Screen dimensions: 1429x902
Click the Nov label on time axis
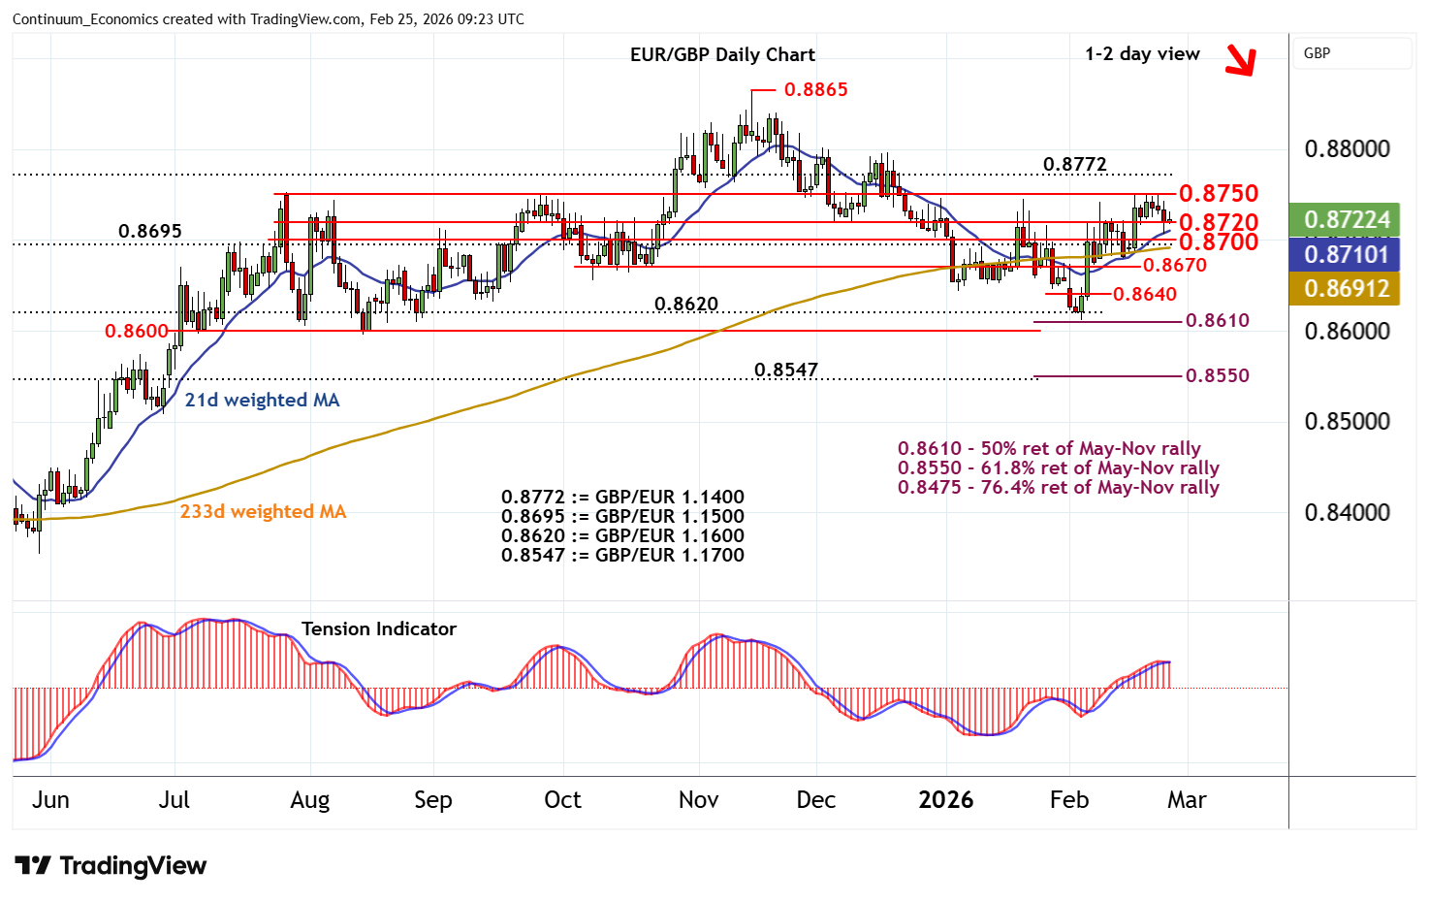(698, 799)
